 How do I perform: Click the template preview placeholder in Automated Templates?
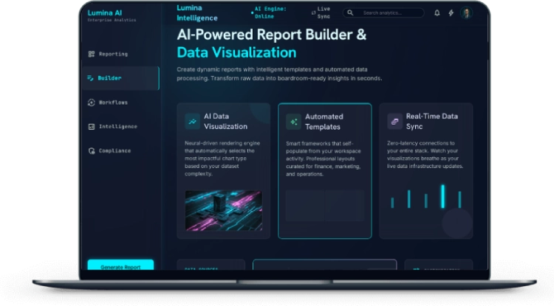coord(325,206)
